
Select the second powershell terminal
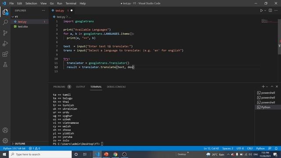pyautogui.click(x=268, y=97)
